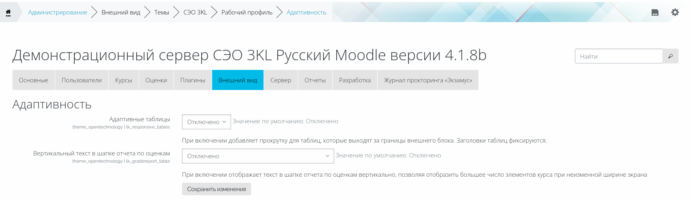Screen dimensions: 691x200
Task: Click the search magnifier button
Action: [x=671, y=56]
